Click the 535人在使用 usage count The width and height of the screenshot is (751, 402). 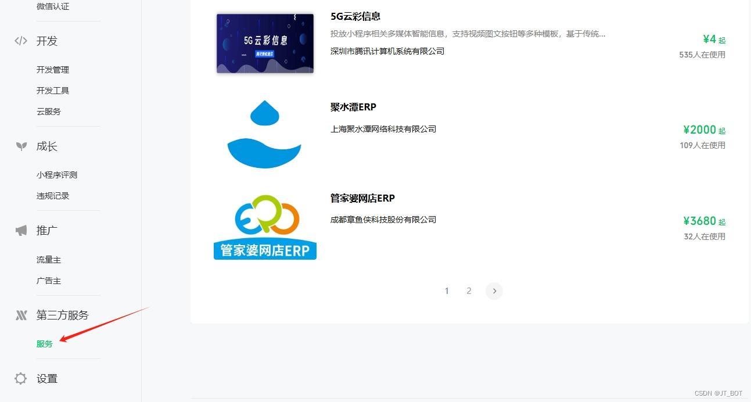[x=702, y=55]
